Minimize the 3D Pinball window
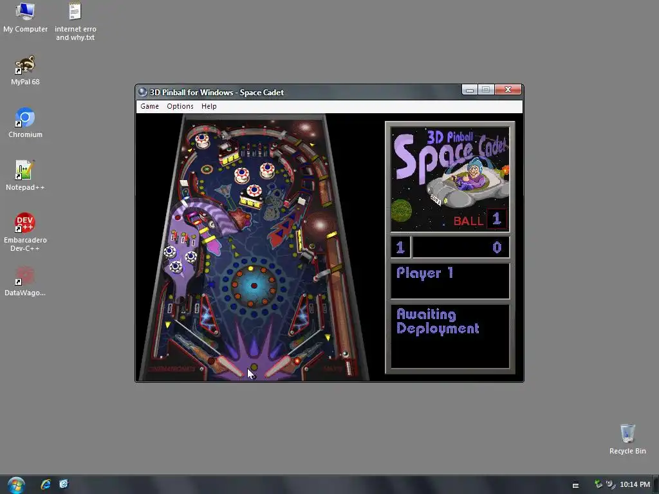The width and height of the screenshot is (659, 494). (469, 89)
